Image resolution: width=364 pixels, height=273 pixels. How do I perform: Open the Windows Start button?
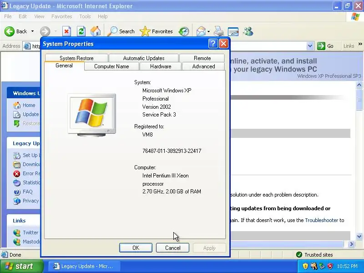click(x=22, y=266)
